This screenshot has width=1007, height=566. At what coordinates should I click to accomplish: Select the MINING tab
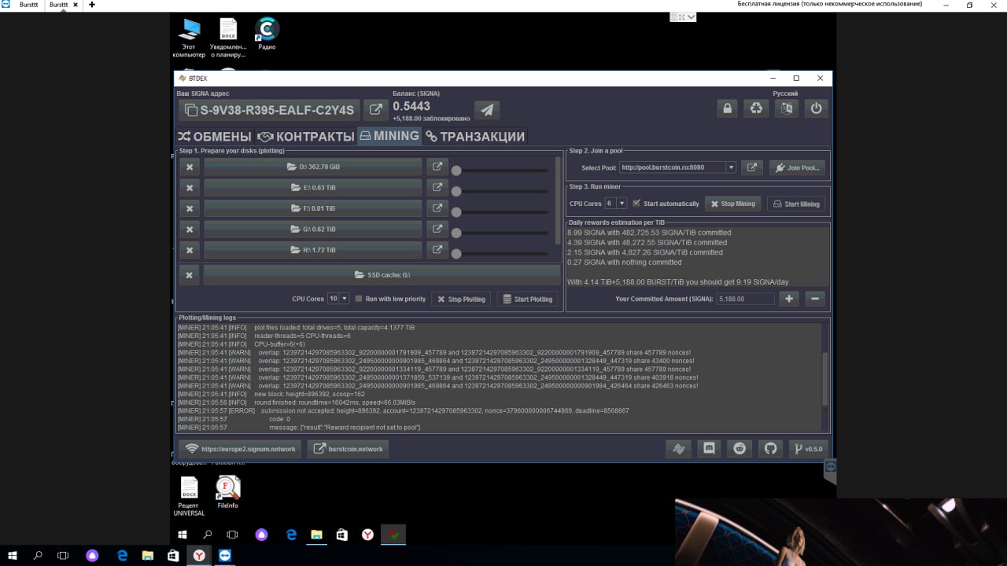coord(389,136)
